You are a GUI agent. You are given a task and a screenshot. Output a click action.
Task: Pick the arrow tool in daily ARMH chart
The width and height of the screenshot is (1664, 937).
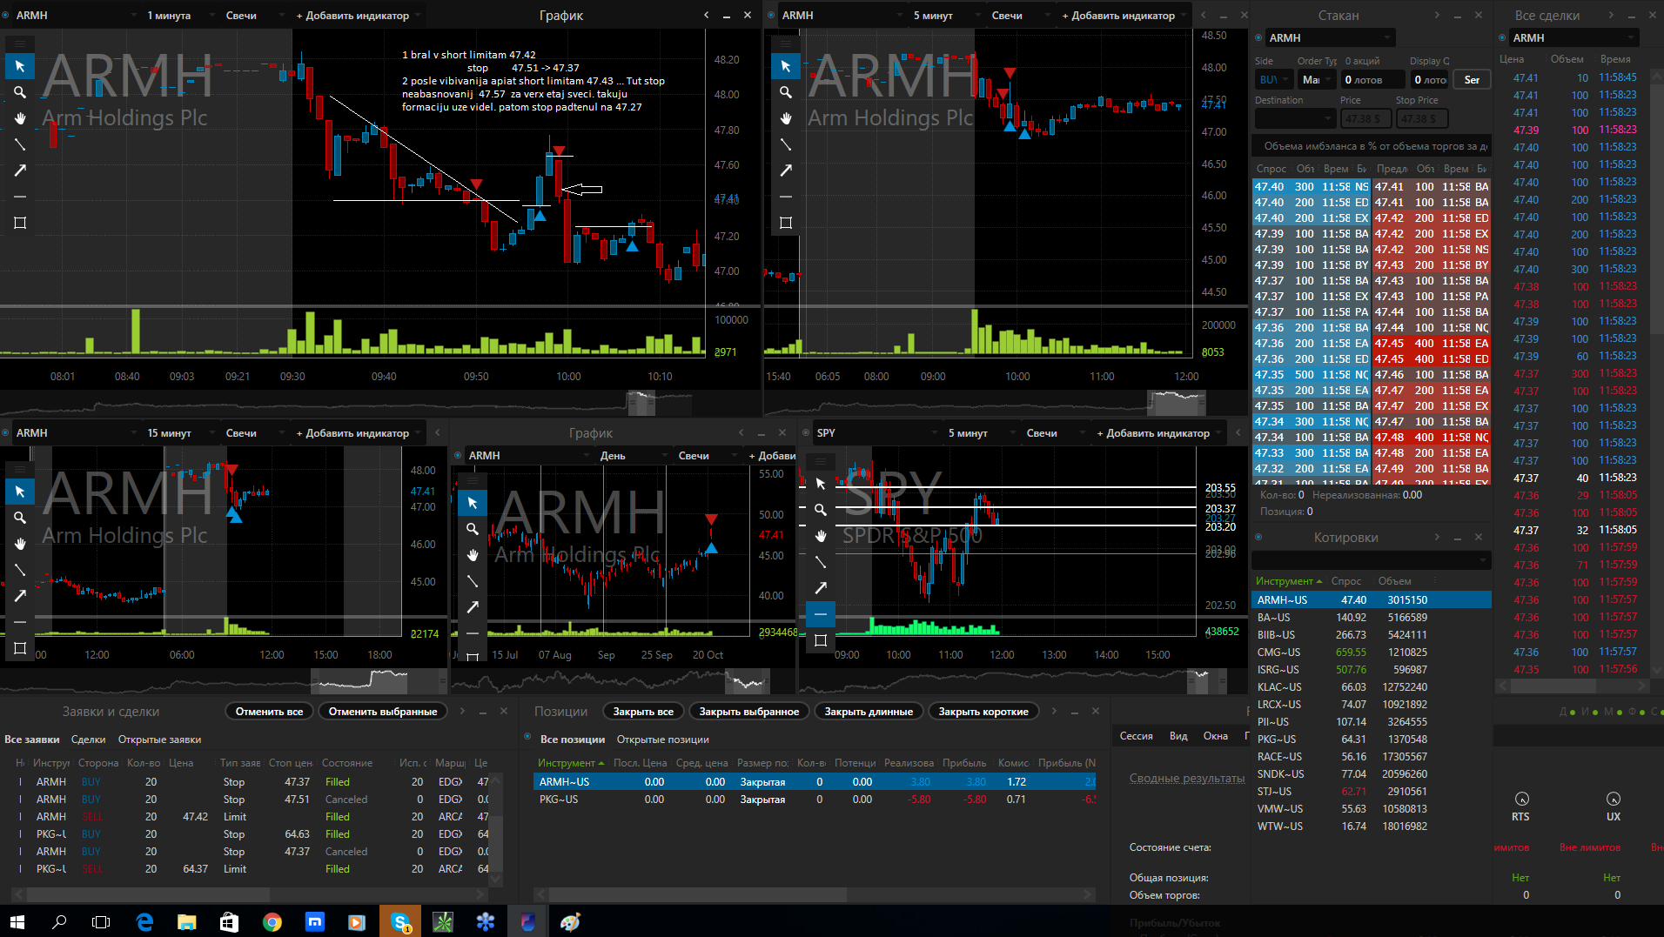coord(472,607)
